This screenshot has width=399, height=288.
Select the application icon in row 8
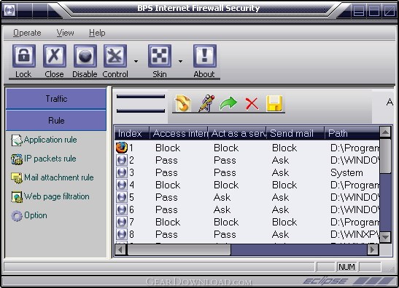pos(122,234)
